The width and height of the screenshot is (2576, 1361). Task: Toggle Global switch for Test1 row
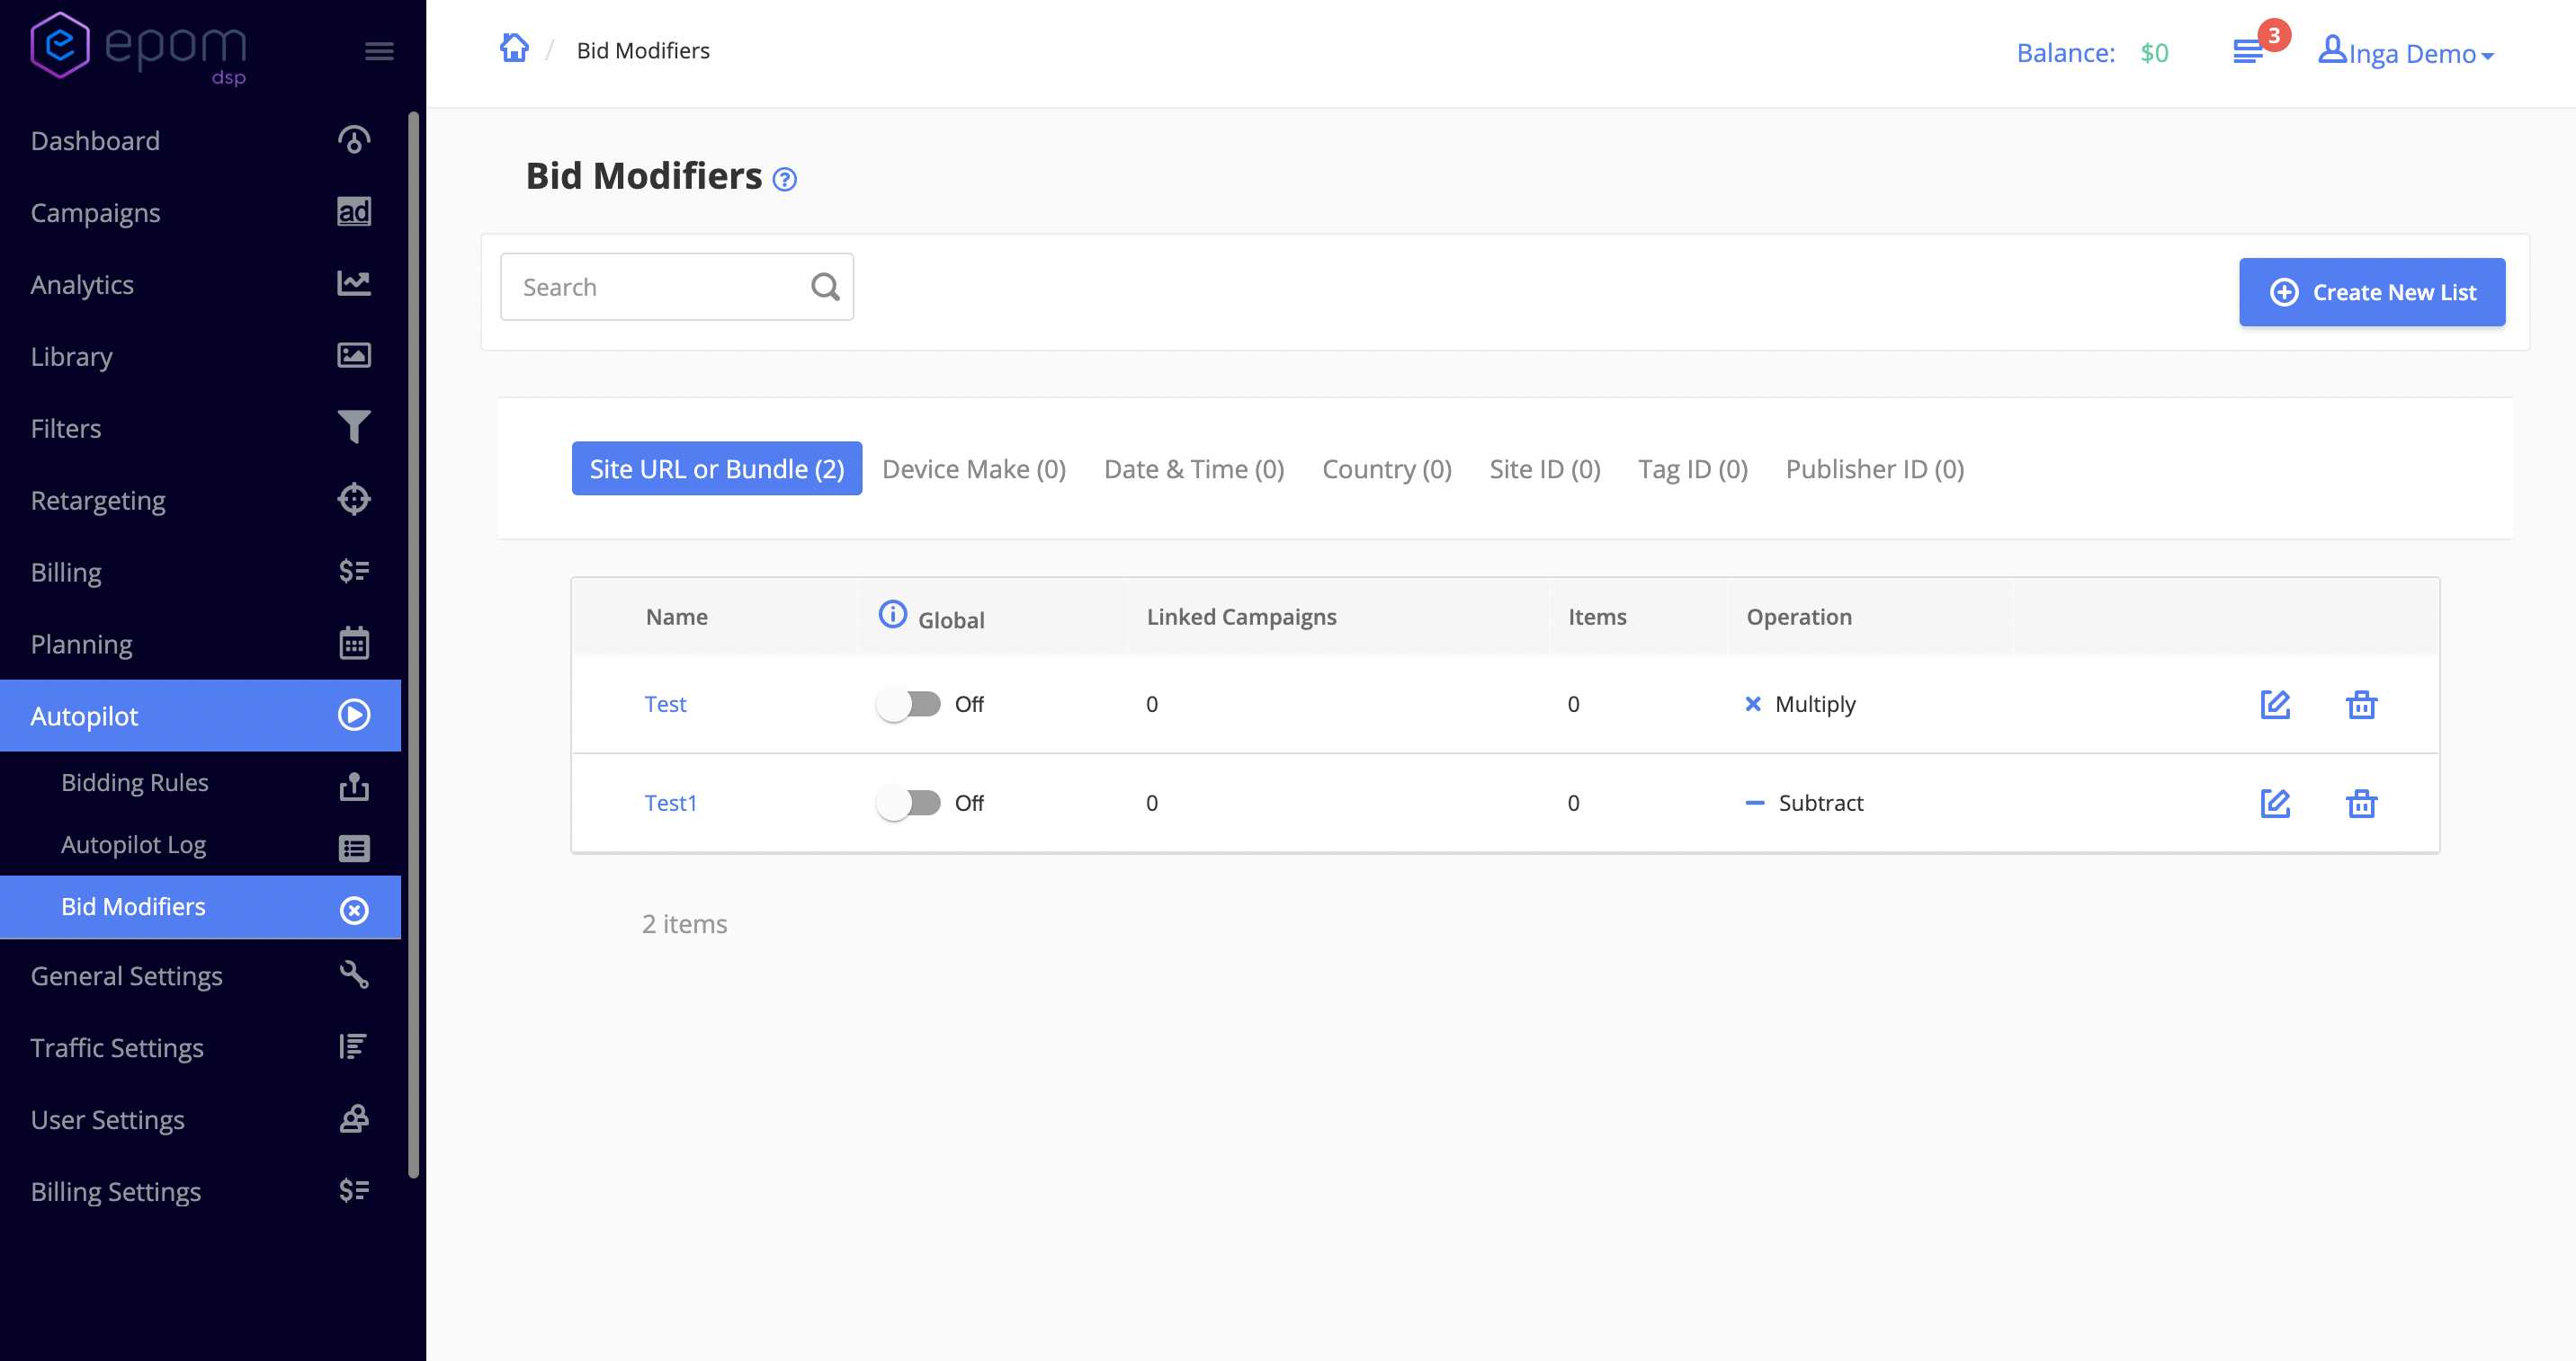coord(908,804)
